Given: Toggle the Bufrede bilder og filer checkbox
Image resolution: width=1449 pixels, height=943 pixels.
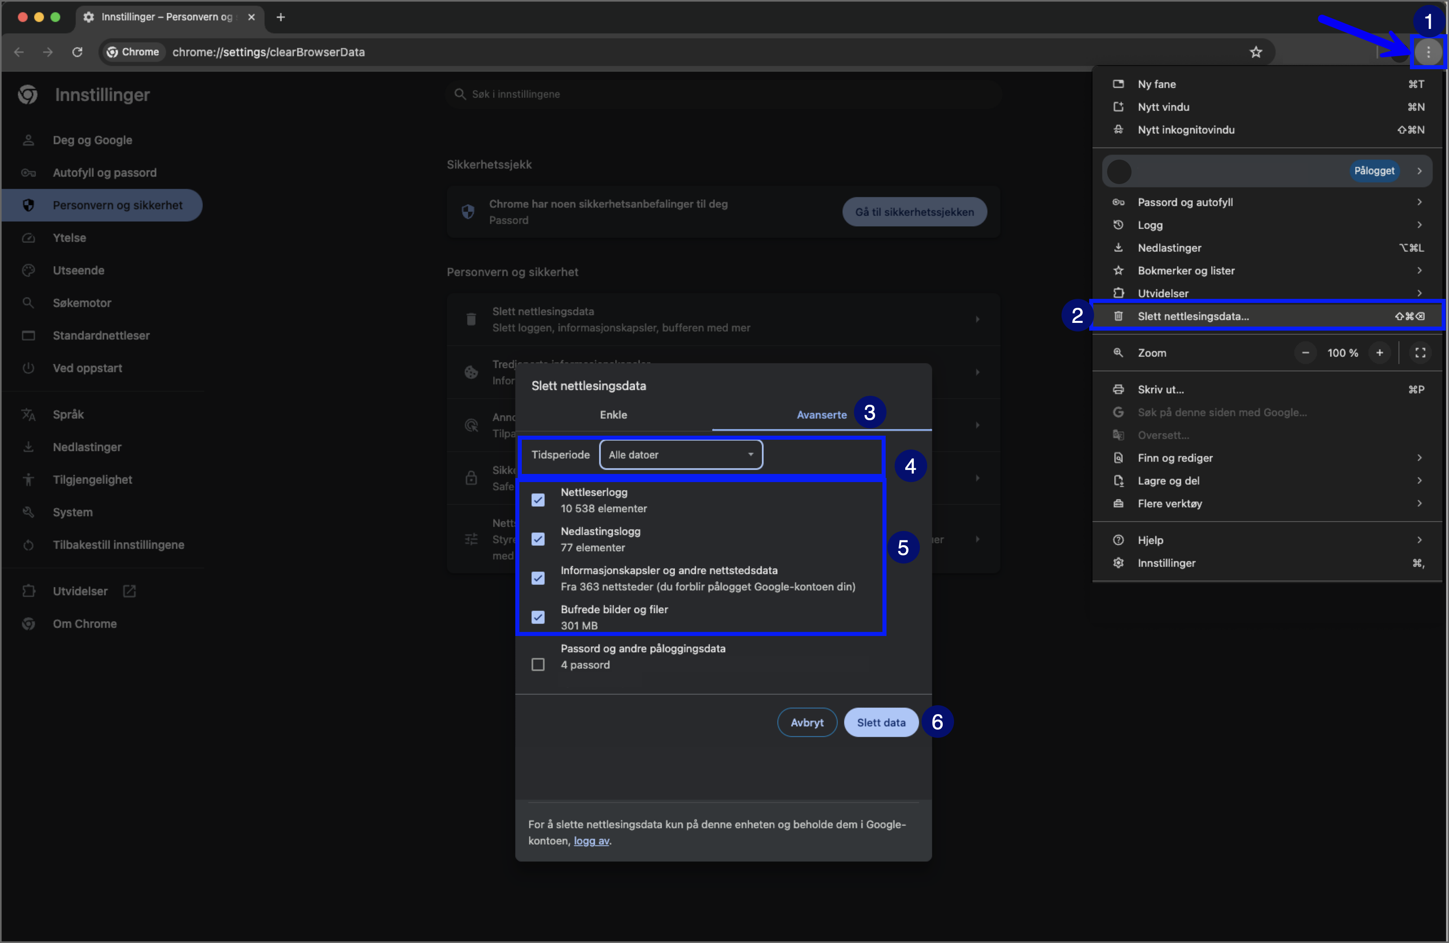Looking at the screenshot, I should (x=538, y=617).
